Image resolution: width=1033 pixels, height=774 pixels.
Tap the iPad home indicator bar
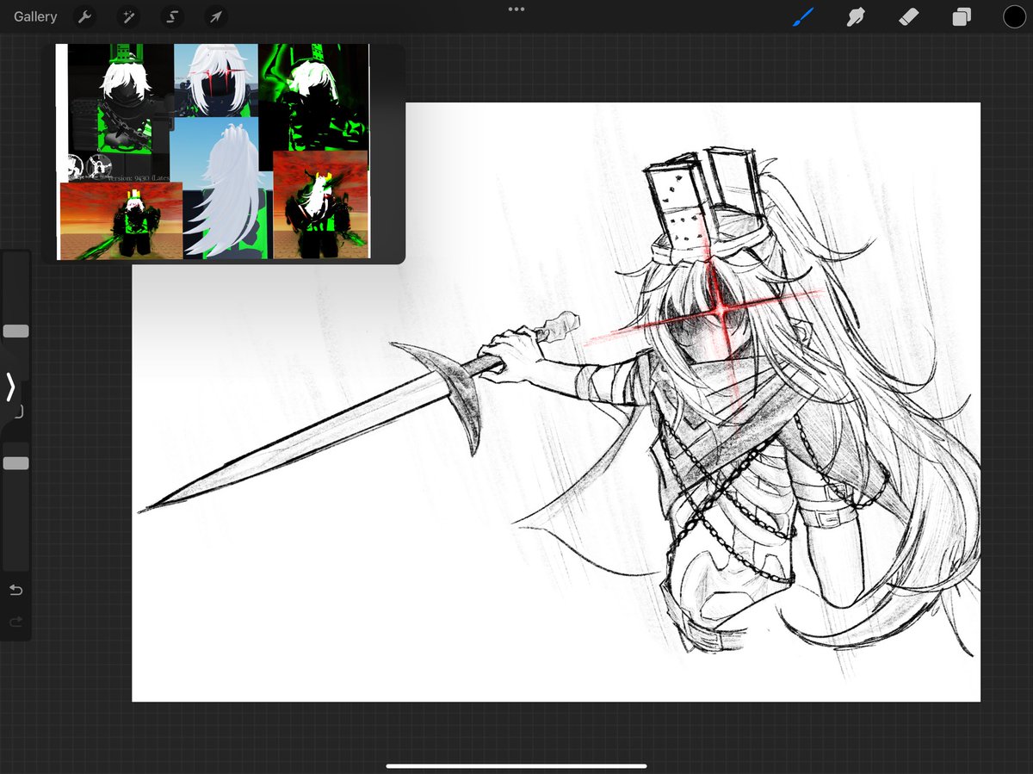tap(516, 765)
